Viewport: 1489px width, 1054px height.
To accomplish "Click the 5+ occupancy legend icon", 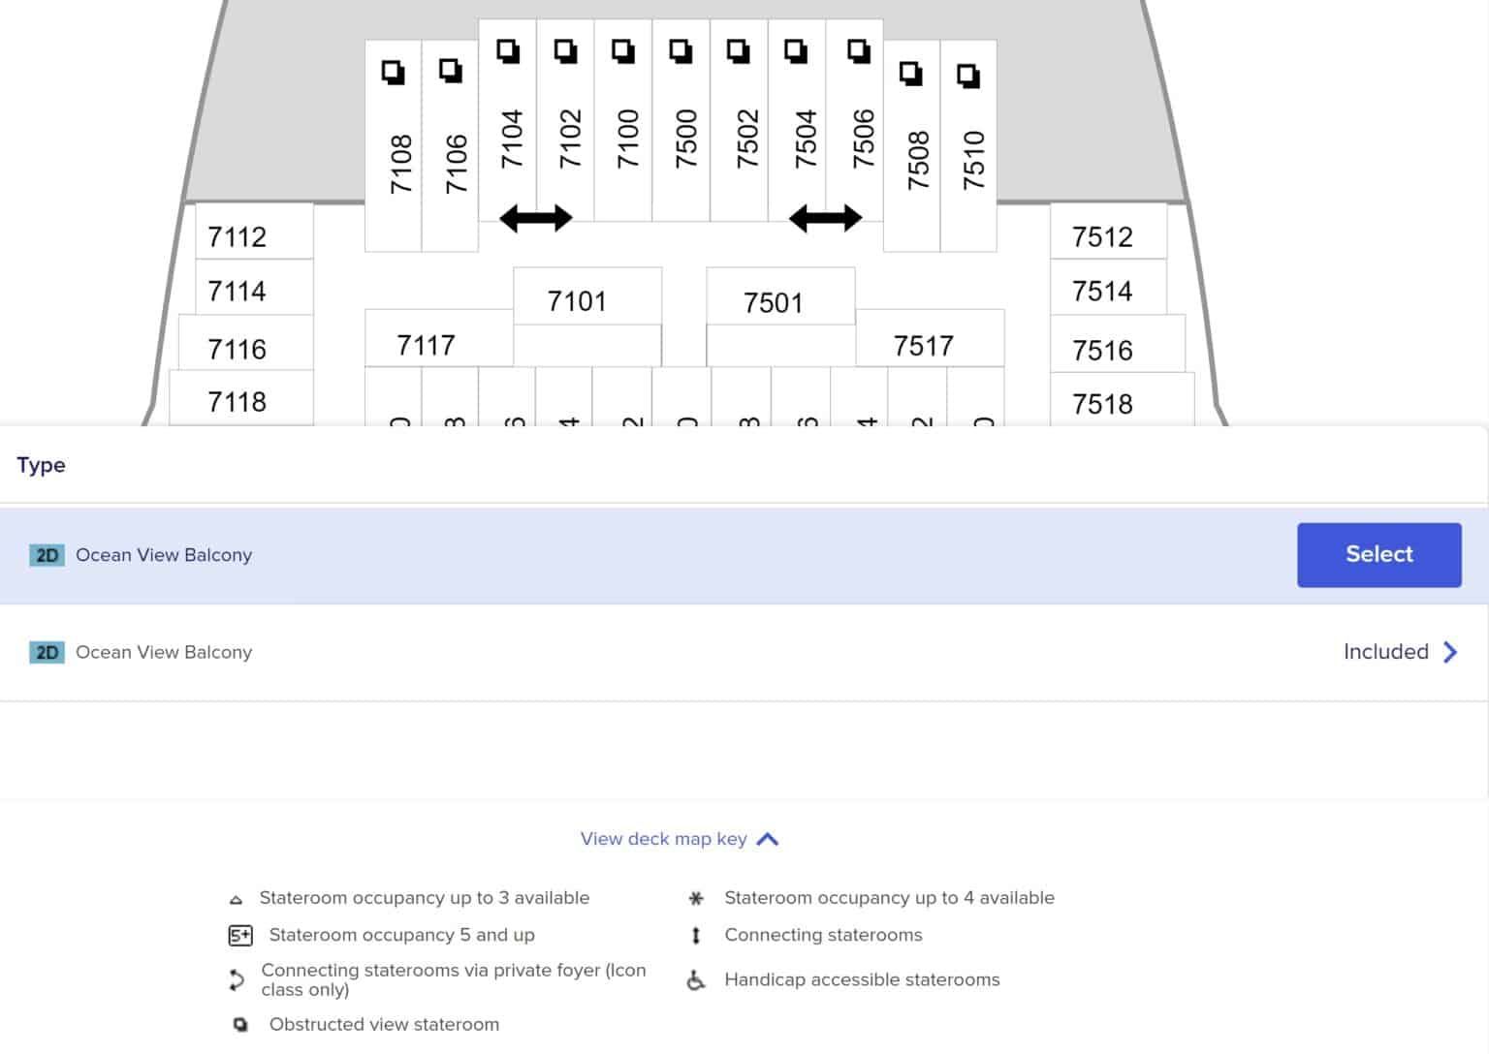I will [x=239, y=936].
